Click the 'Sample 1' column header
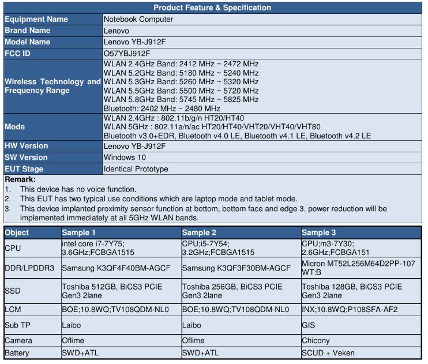 [122, 232]
